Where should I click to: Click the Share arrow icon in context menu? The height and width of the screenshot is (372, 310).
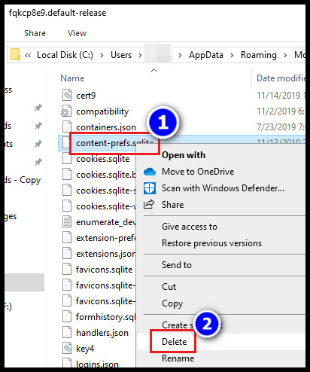click(x=149, y=205)
